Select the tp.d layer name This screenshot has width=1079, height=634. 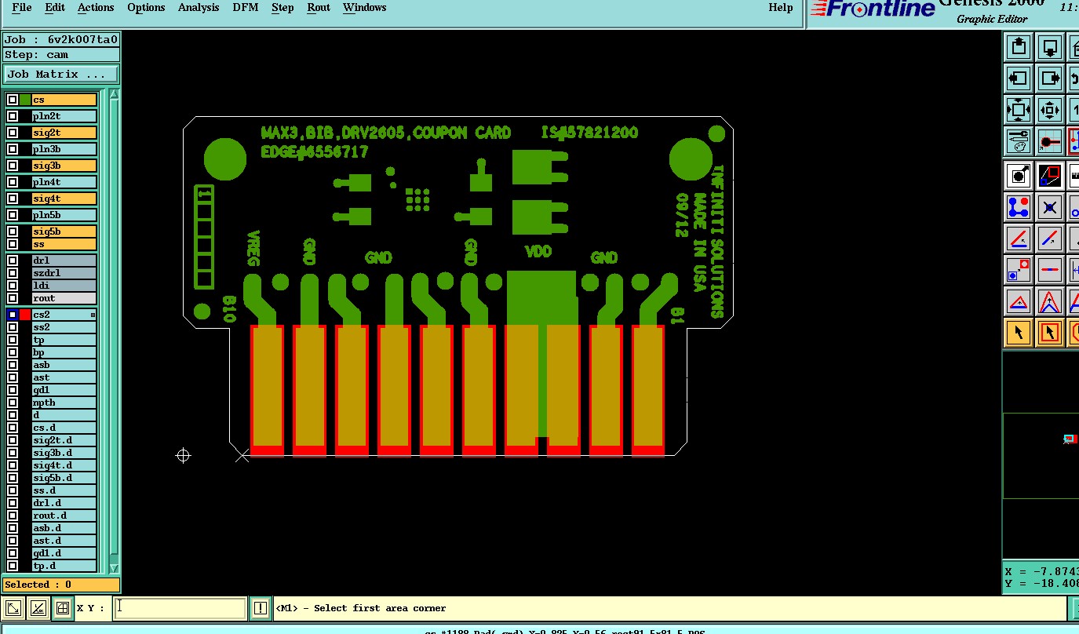[x=64, y=566]
